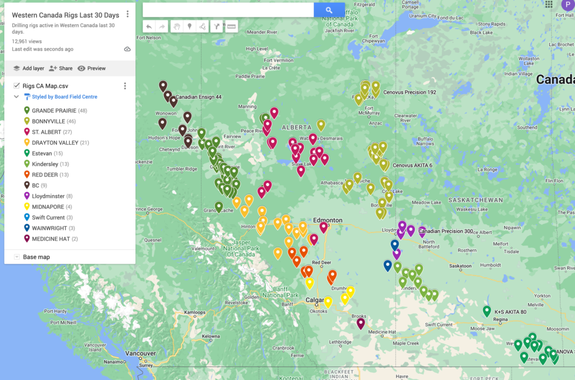Open the Google apps grid
Image resolution: width=575 pixels, height=380 pixels.
(x=549, y=4)
